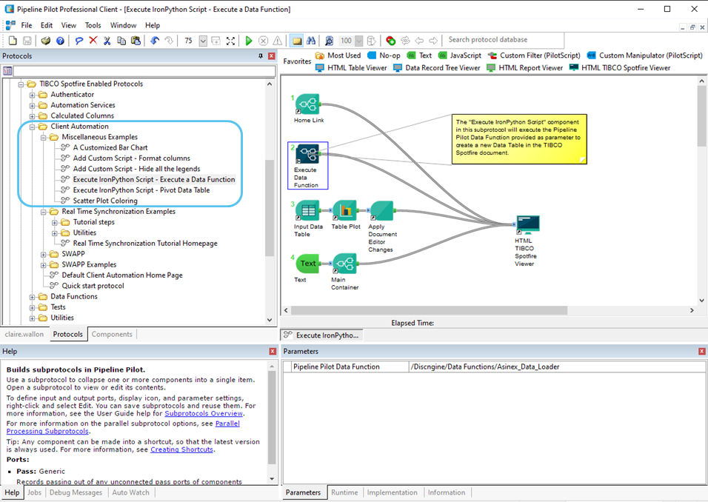The width and height of the screenshot is (708, 502).
Task: Select A Customized Bar Chart protocol
Action: coord(110,147)
